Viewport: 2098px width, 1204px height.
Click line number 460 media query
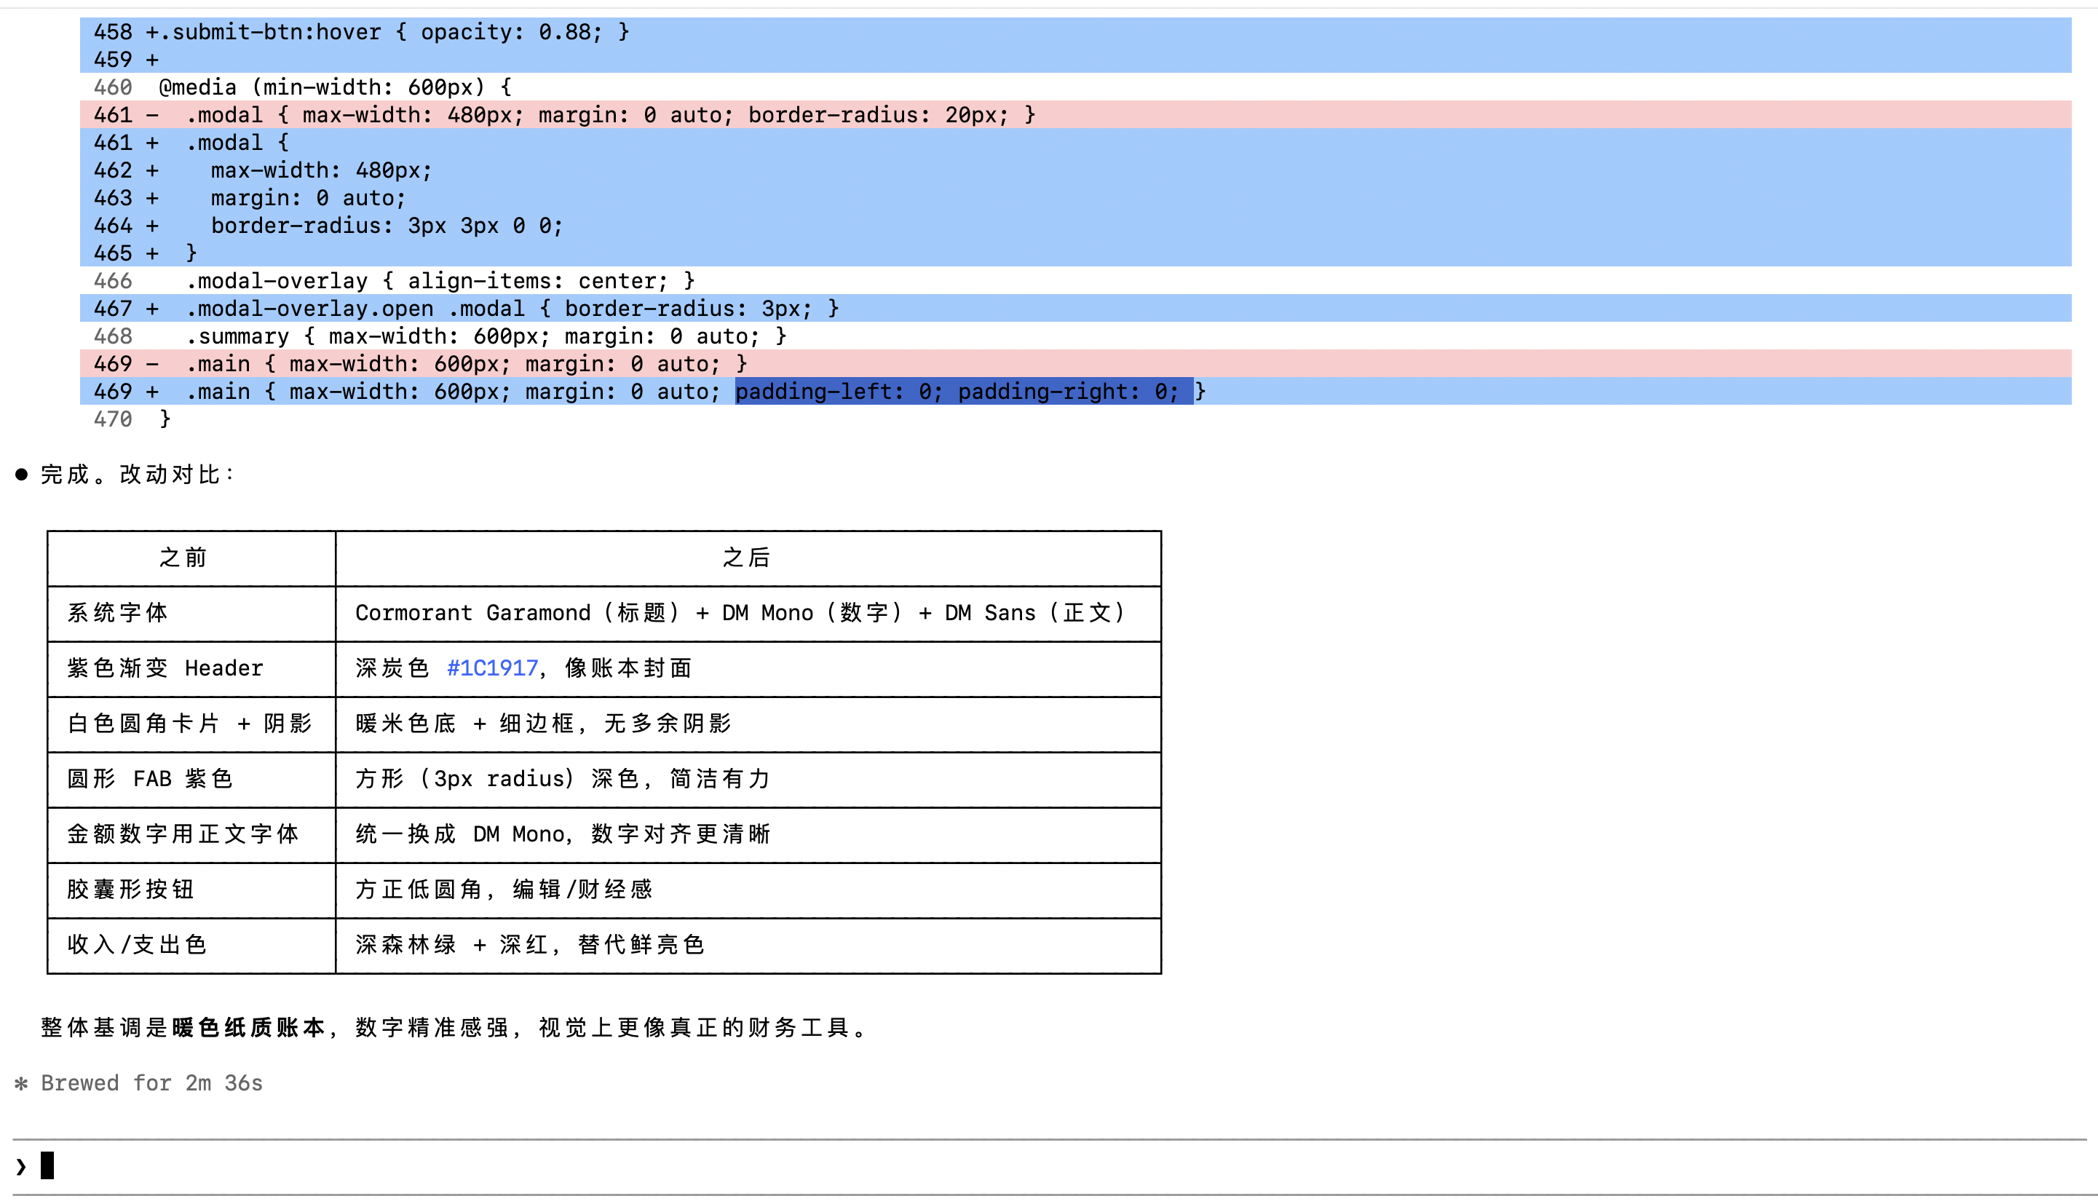114,87
